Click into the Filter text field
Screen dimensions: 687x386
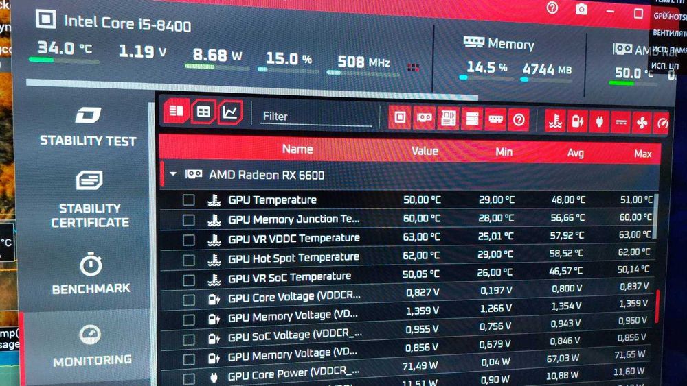point(316,117)
